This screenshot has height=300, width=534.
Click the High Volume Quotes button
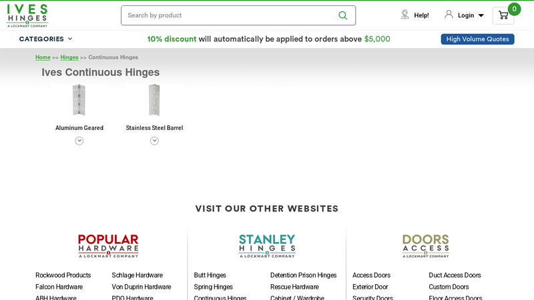pos(477,39)
